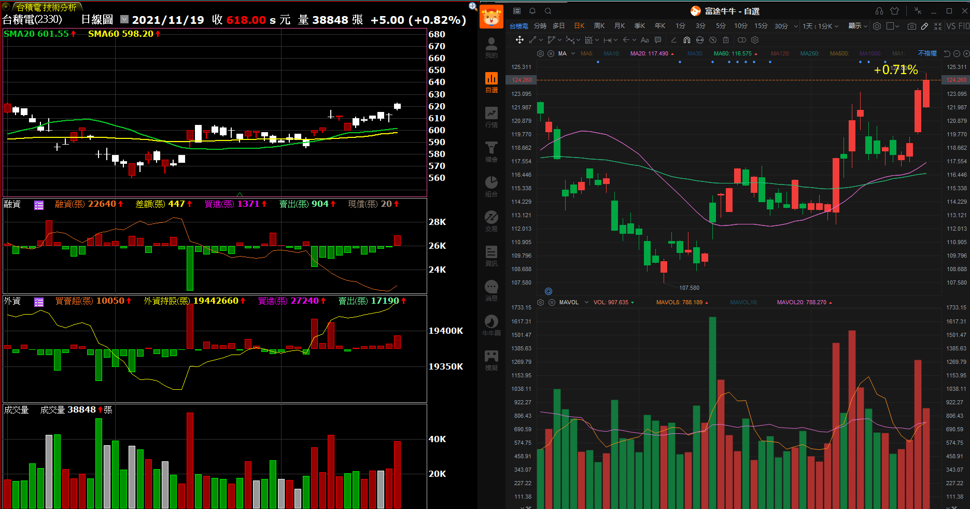Click the search magnifier icon in Futu title bar
970x509 pixels.
(x=548, y=11)
